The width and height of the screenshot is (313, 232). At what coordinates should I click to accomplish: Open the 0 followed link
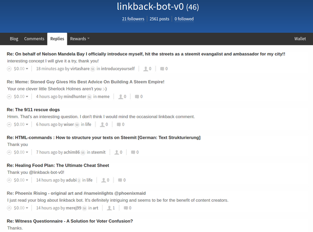184,19
